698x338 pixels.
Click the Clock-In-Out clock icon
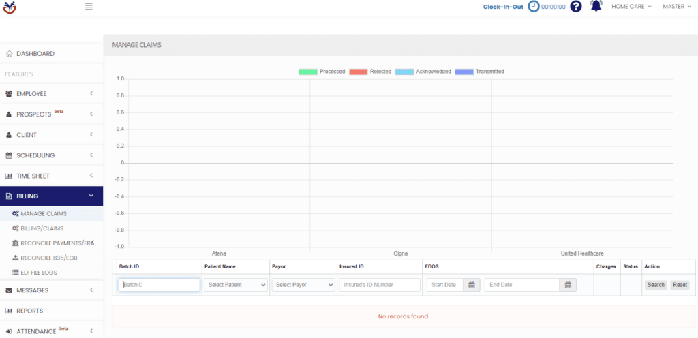[534, 6]
